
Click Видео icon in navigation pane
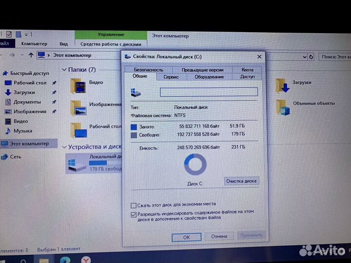click(x=8, y=121)
